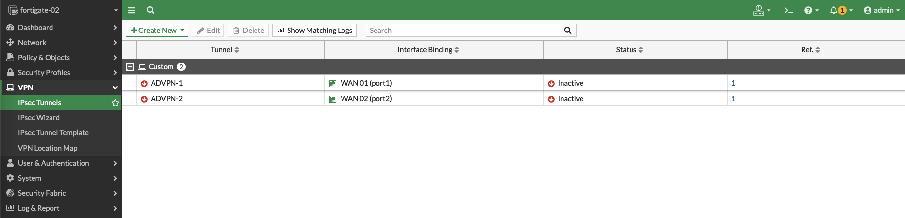Favorite IPsec Tunnels with star icon

115,103
